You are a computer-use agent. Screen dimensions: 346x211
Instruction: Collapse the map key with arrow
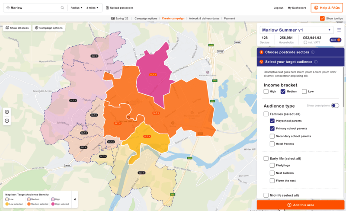(x=75, y=199)
